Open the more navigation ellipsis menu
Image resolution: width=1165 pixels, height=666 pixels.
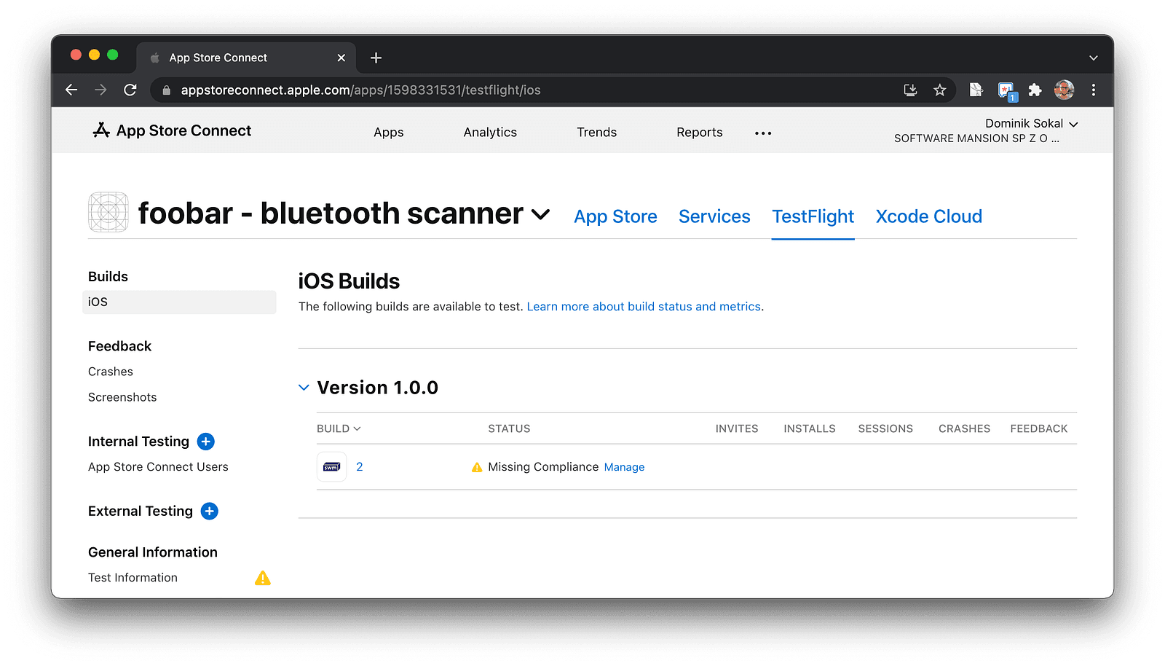[763, 133]
